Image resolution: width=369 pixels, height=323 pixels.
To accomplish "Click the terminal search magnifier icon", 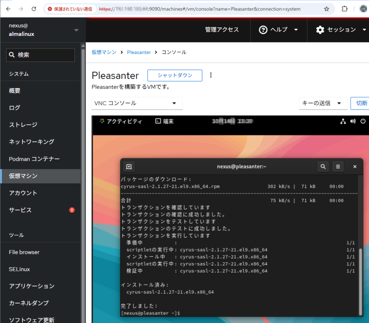I will (323, 167).
